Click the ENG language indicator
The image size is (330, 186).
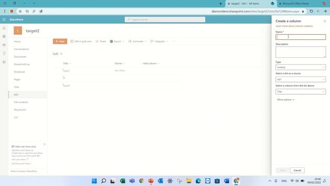pos(284,181)
